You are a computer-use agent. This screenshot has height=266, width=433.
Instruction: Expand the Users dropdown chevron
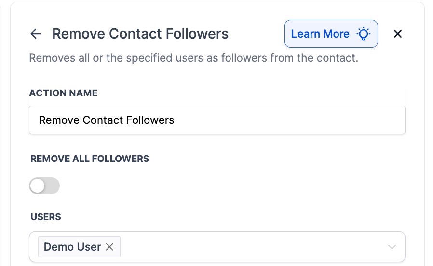[x=392, y=247]
